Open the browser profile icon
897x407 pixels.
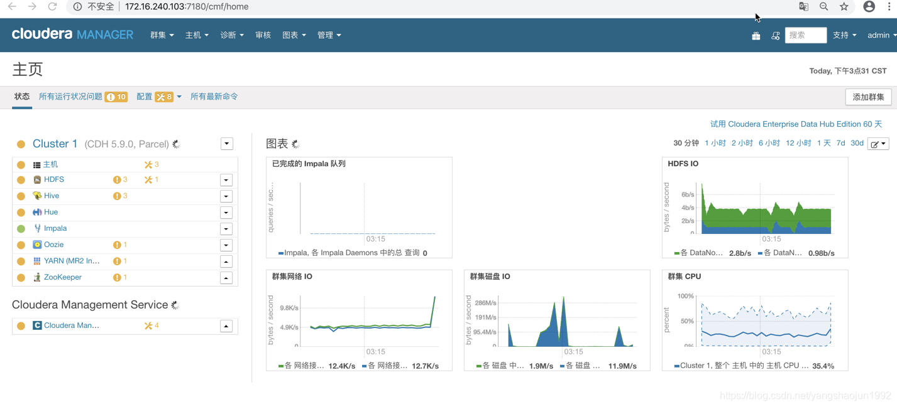click(869, 6)
